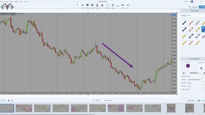Open the More tools dropdown
The image size is (205, 115).
pos(118,6)
